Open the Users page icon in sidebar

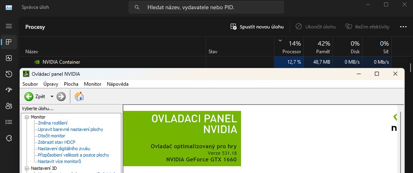(9, 106)
